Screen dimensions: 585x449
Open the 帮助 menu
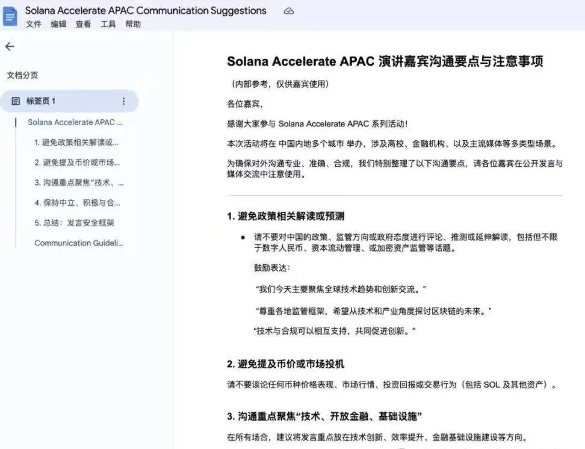coord(133,24)
